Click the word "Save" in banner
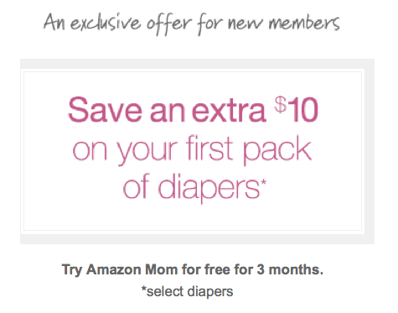This screenshot has height=313, width=398. [105, 110]
